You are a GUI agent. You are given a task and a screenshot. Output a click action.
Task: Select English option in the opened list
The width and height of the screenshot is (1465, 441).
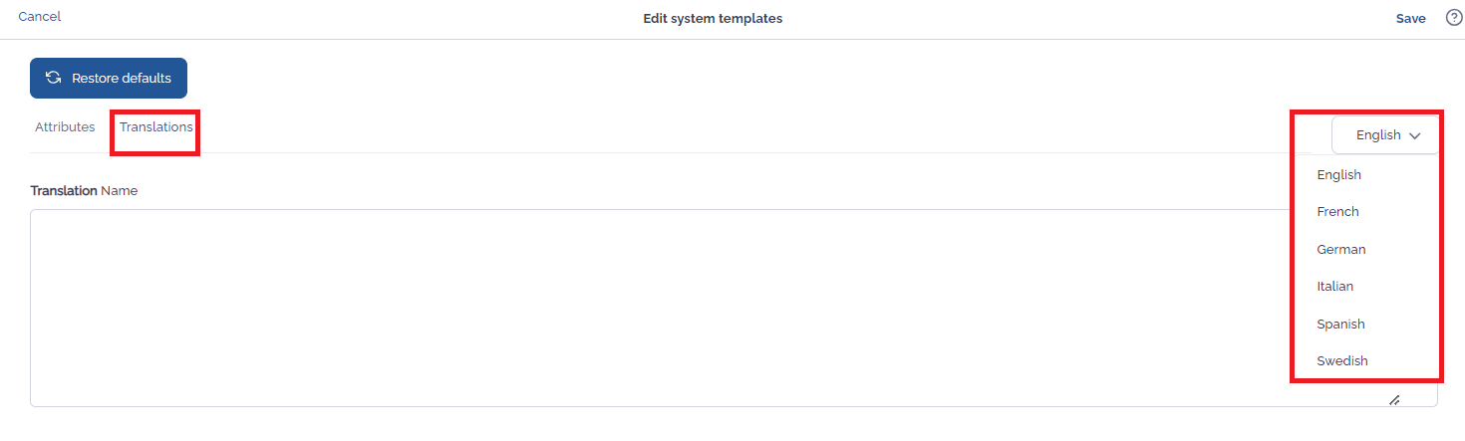(1338, 174)
